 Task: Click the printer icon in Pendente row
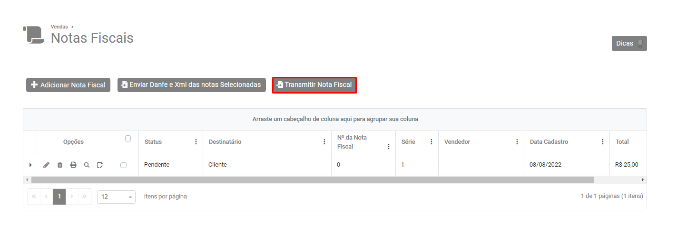click(73, 165)
